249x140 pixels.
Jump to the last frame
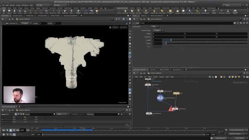[x=18, y=130]
